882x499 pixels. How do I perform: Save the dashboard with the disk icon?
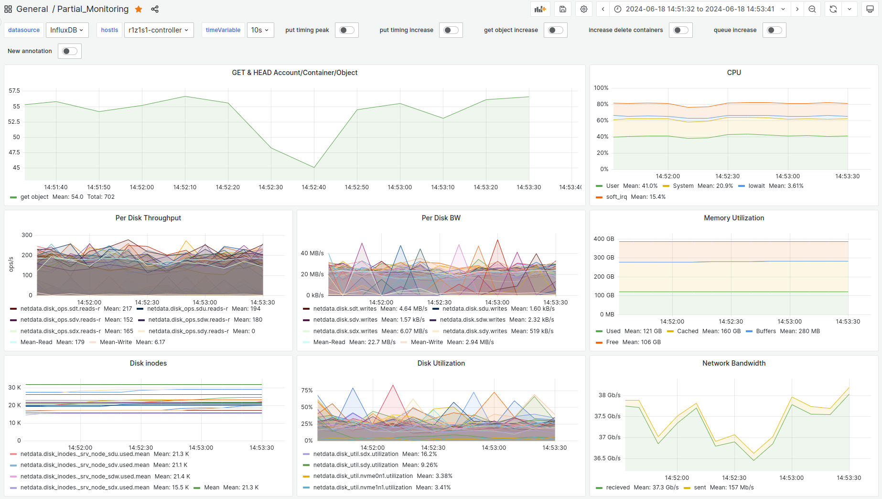(x=563, y=9)
